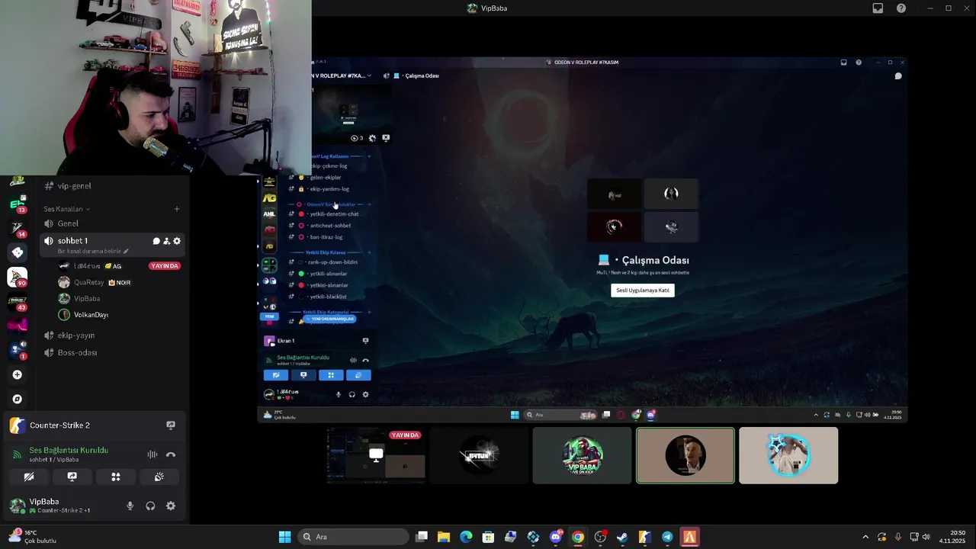
Task: Open activities button in voice panel
Action: coord(116,477)
